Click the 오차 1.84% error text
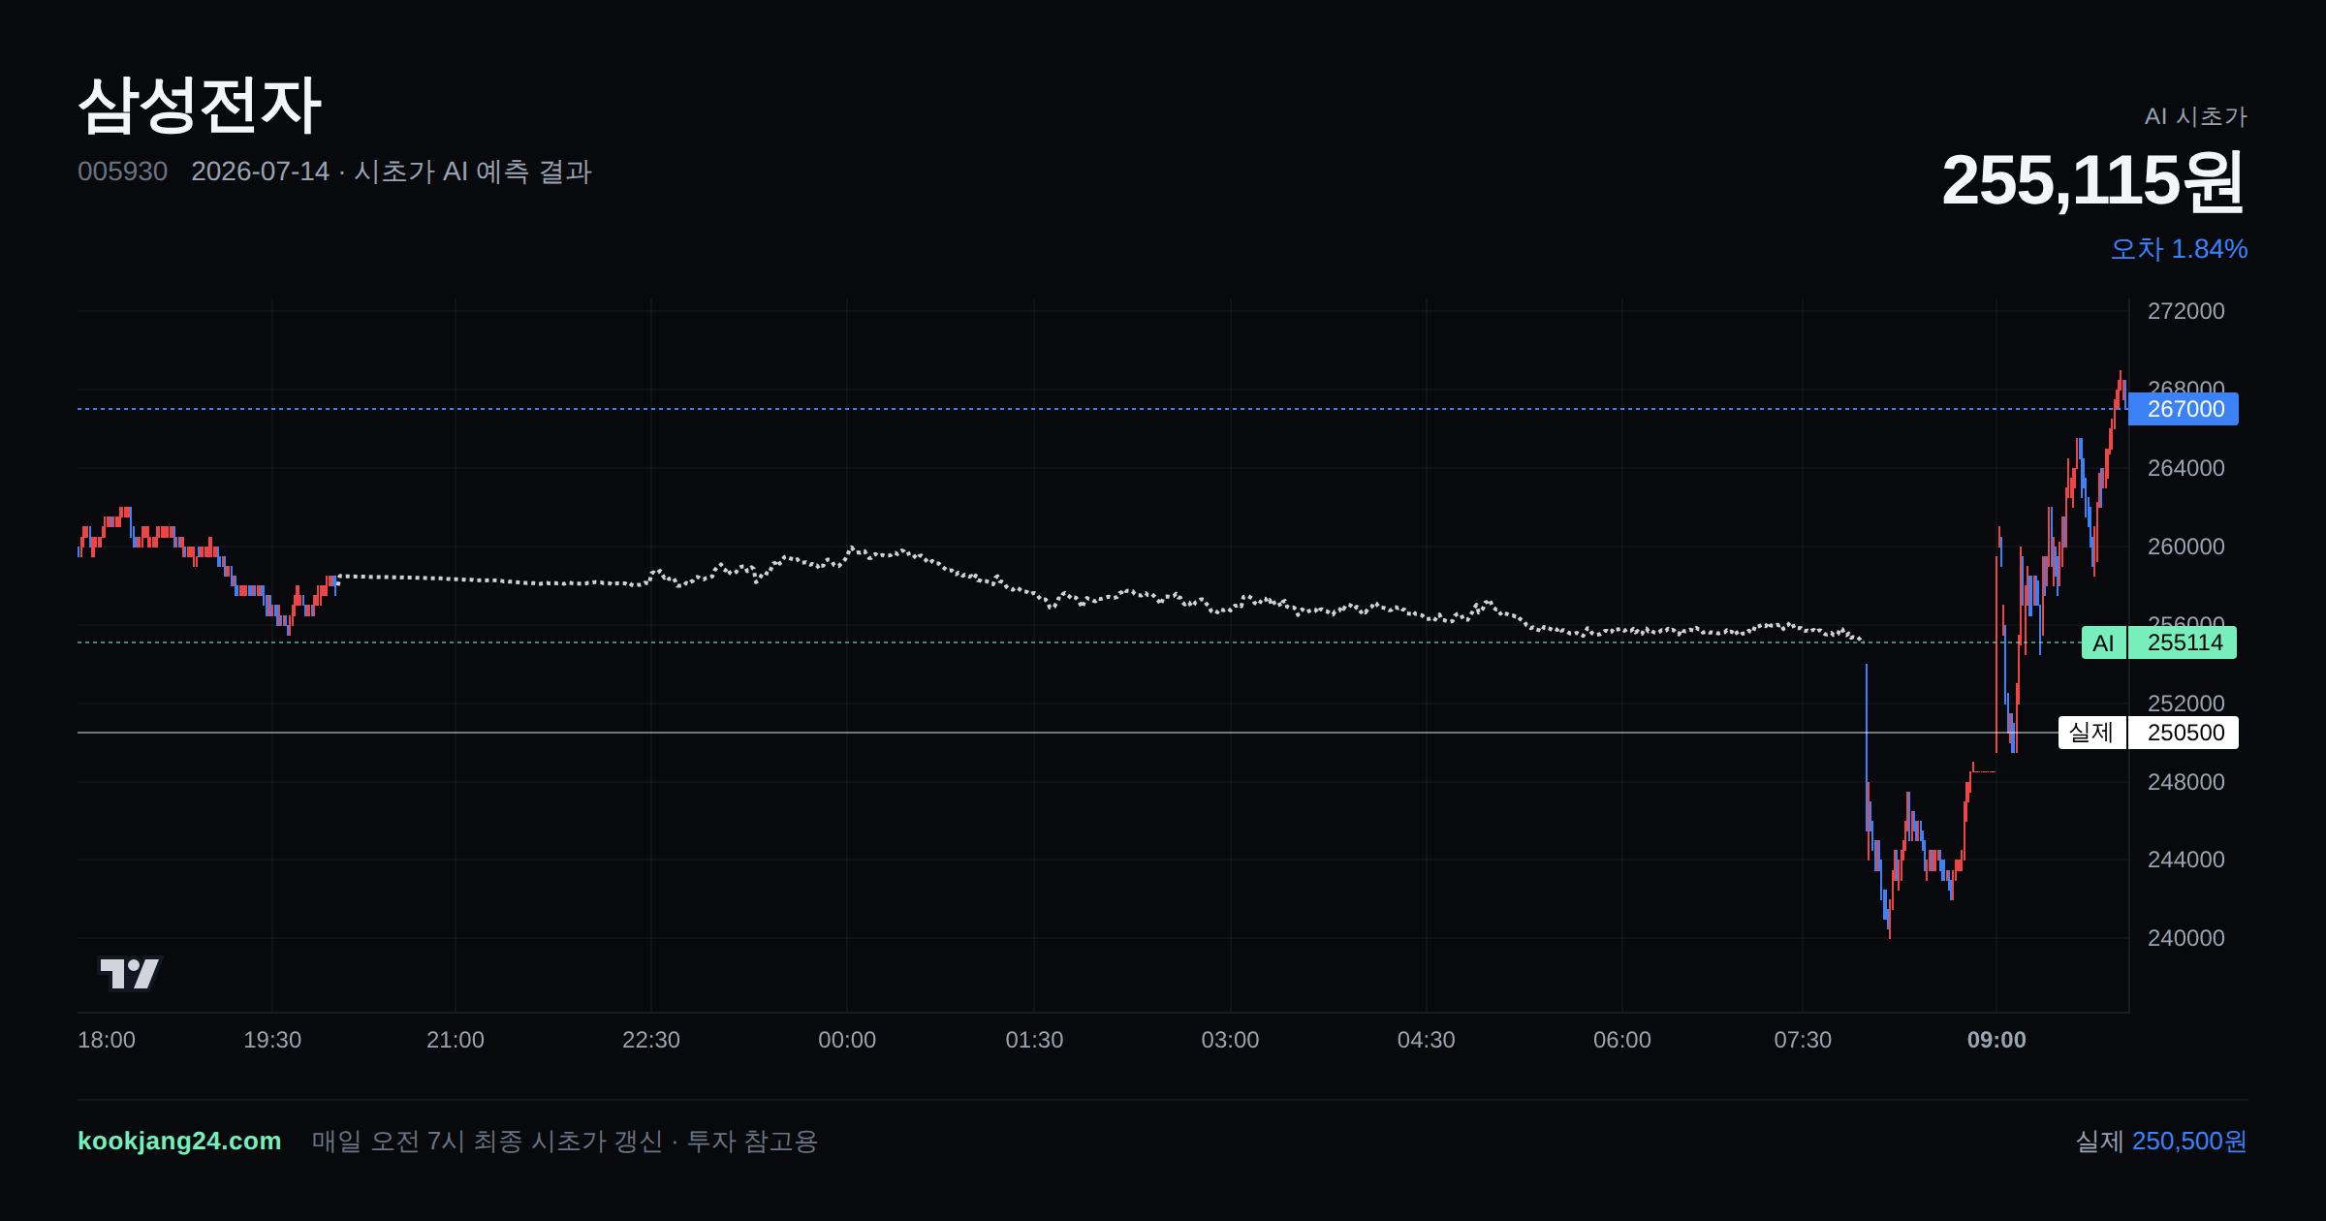2326x1221 pixels. 2179,249
